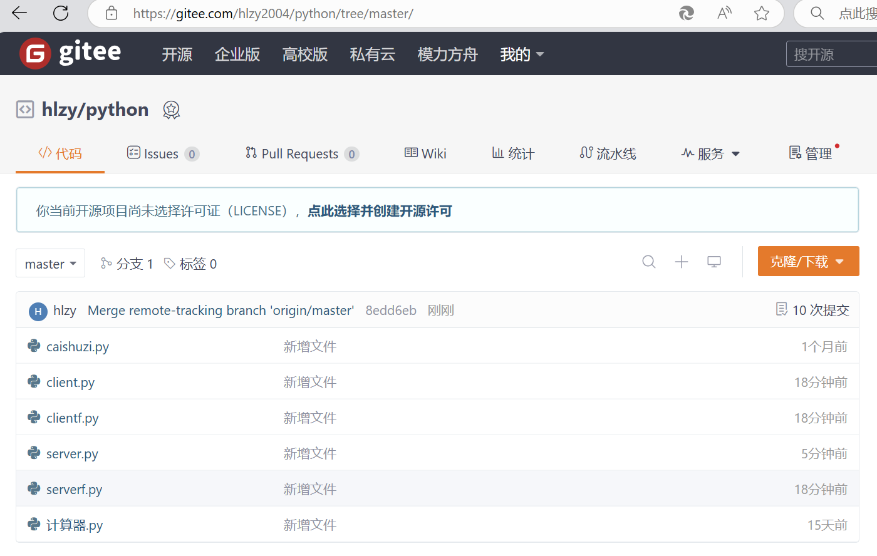Search files with magnifier icon in repo toolbar
The height and width of the screenshot is (556, 877).
[649, 262]
